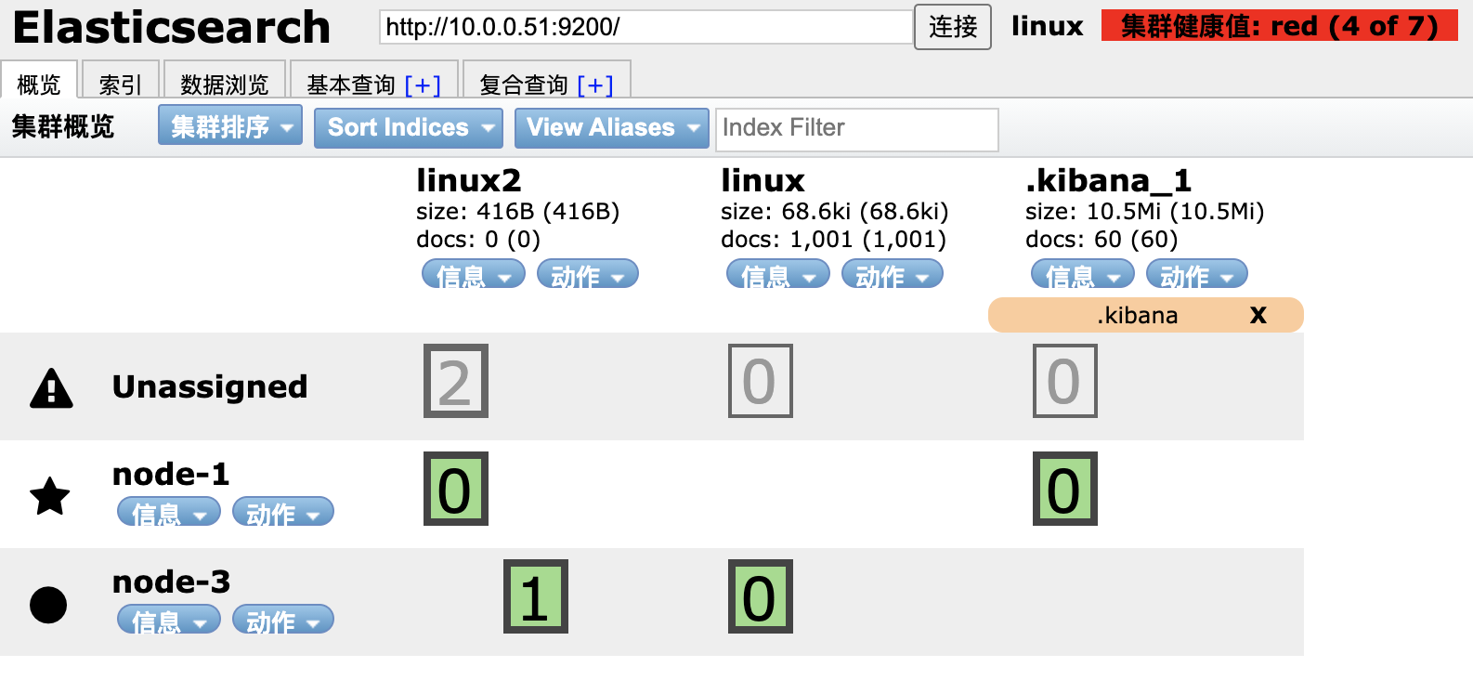Open the View Aliases dropdown
The width and height of the screenshot is (1473, 680).
pyautogui.click(x=612, y=128)
